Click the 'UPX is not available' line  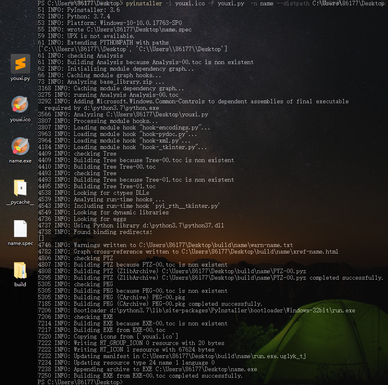click(x=86, y=36)
